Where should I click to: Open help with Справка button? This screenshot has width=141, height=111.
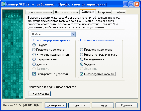127,105
